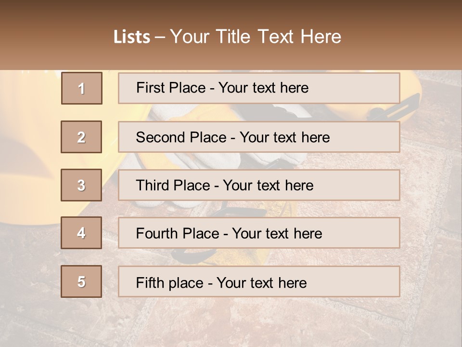Select the number 1 box
Screen dimensions: 462x347
[x=81, y=88]
